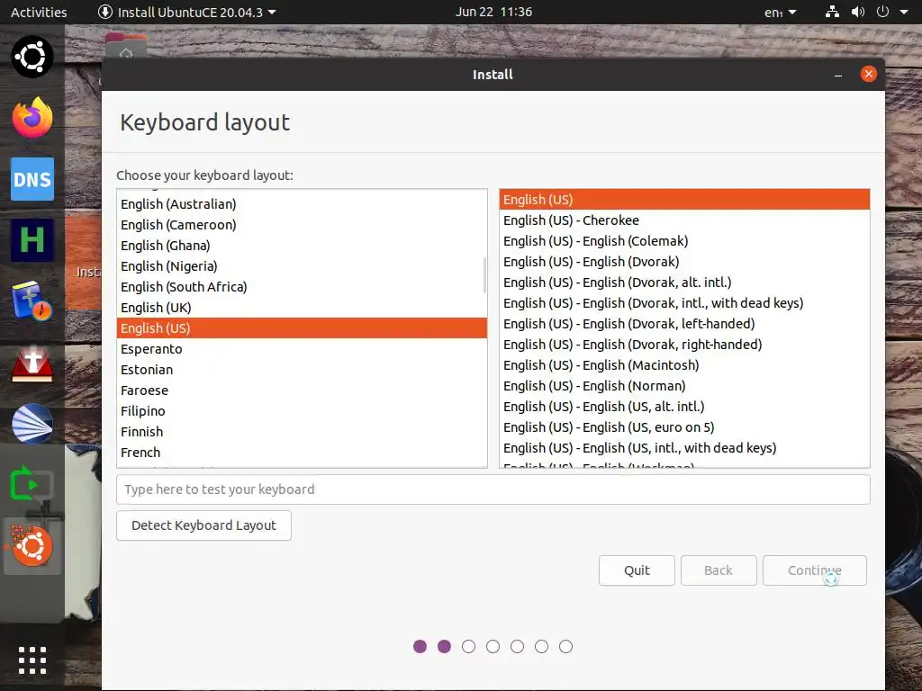Click the Detect Keyboard Layout button
922x691 pixels.
[x=204, y=525]
